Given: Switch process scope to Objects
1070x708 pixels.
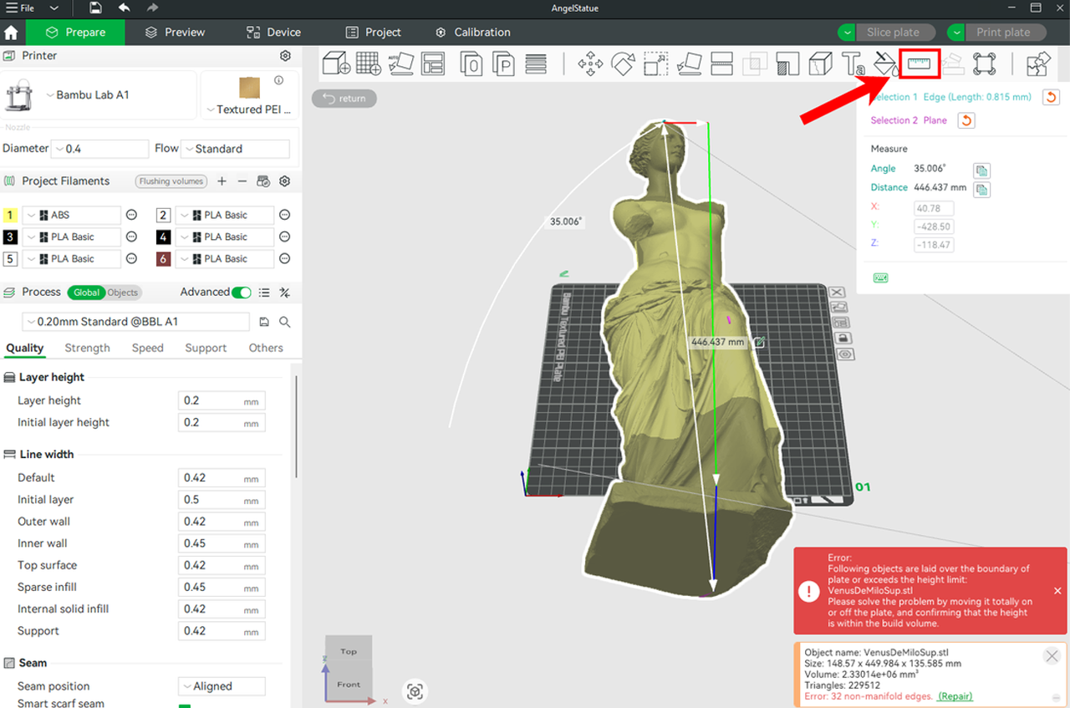Looking at the screenshot, I should [x=123, y=293].
